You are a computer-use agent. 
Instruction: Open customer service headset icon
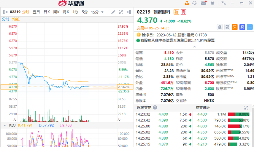(194, 3)
